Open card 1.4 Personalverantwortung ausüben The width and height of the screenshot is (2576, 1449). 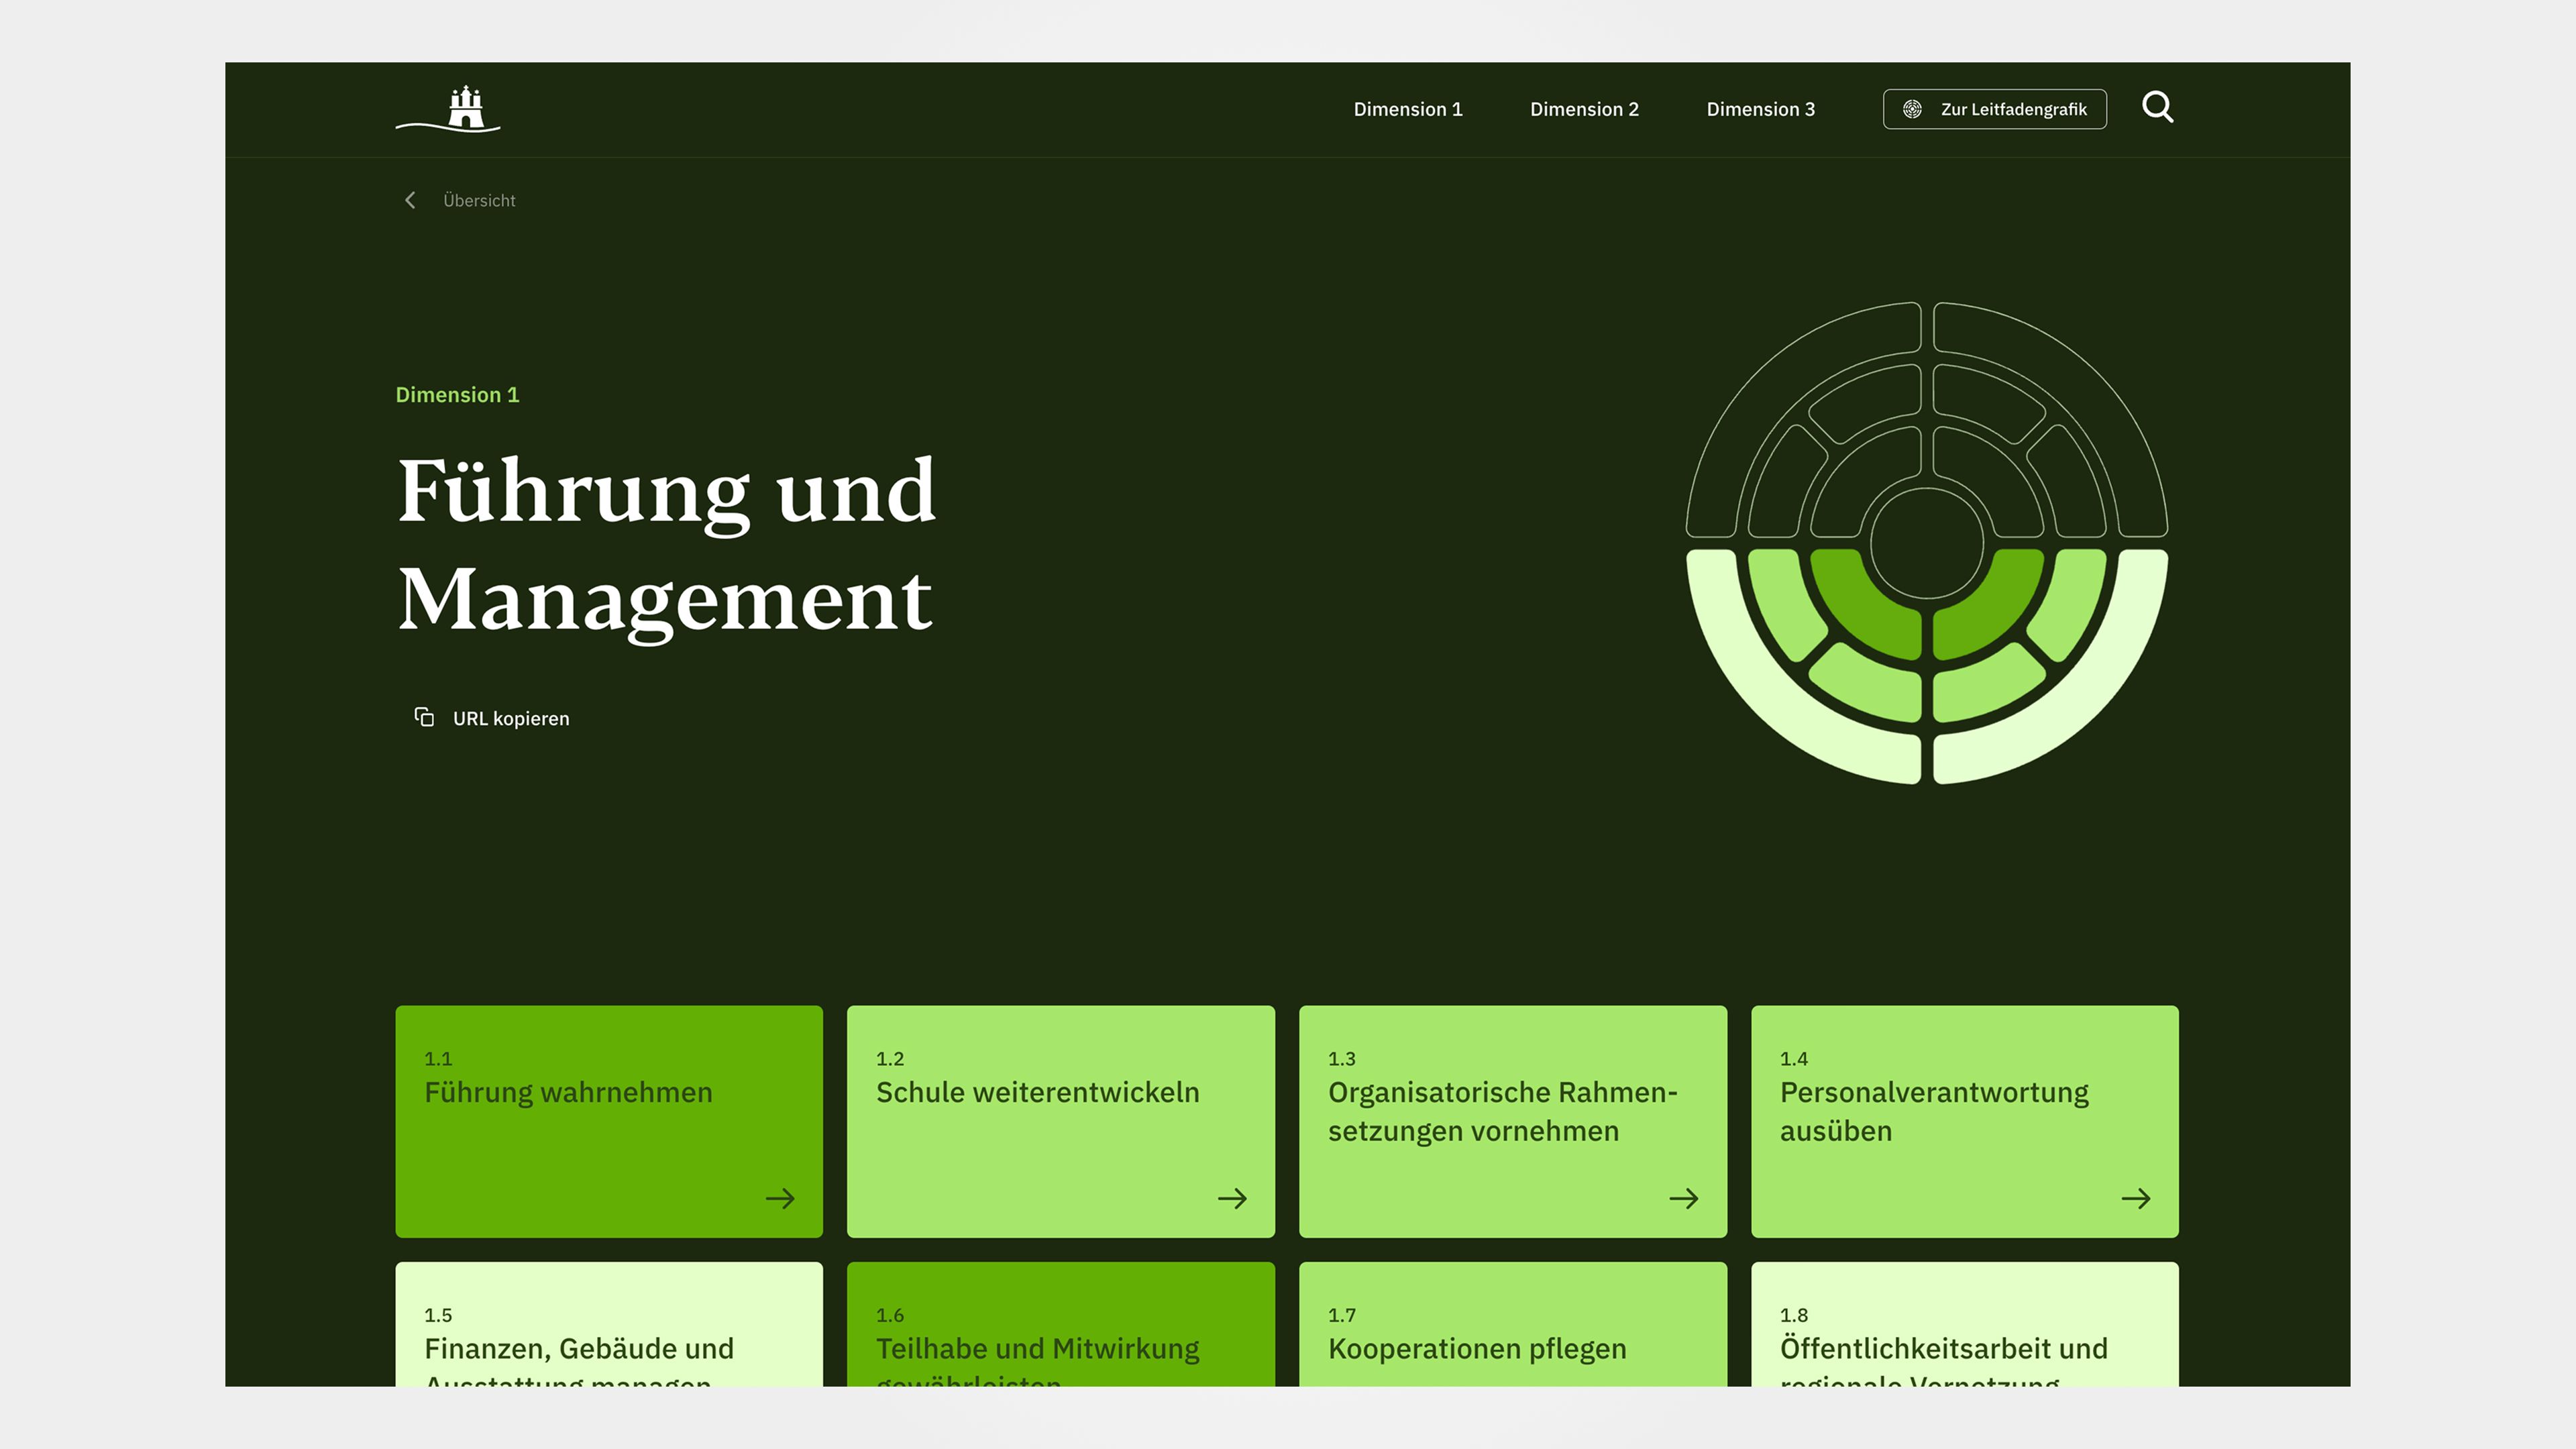tap(1965, 1121)
